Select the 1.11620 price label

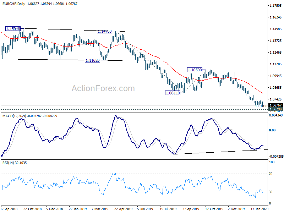92,60
